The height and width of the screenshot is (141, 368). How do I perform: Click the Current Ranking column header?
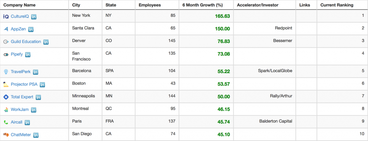click(x=337, y=5)
